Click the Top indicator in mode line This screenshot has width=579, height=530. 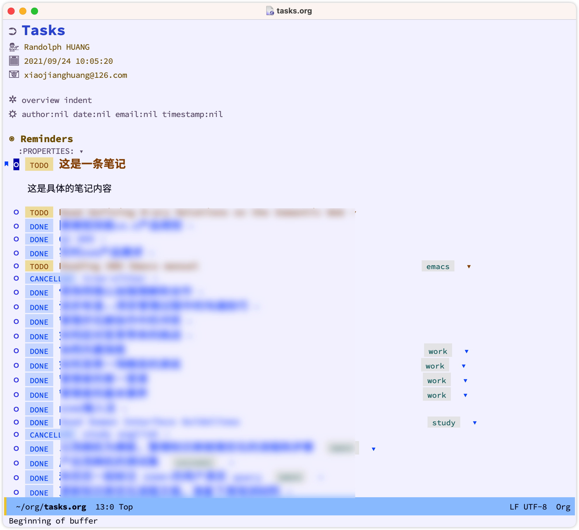pos(126,507)
